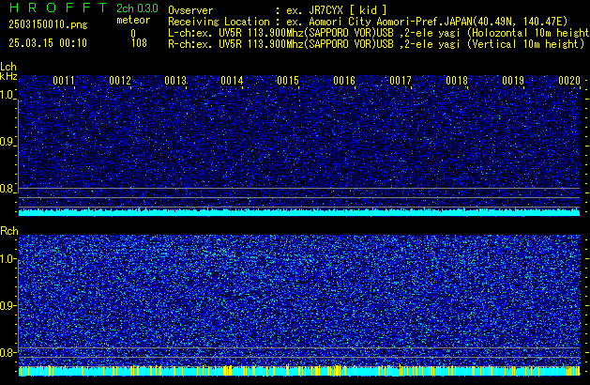Click the Rch 0.8 kHz axis label

[x=7, y=352]
